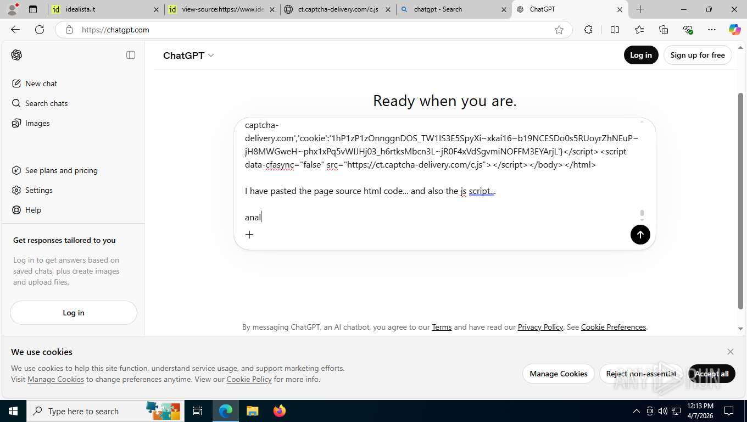
Task: Refresh the current page
Action: 40,30
